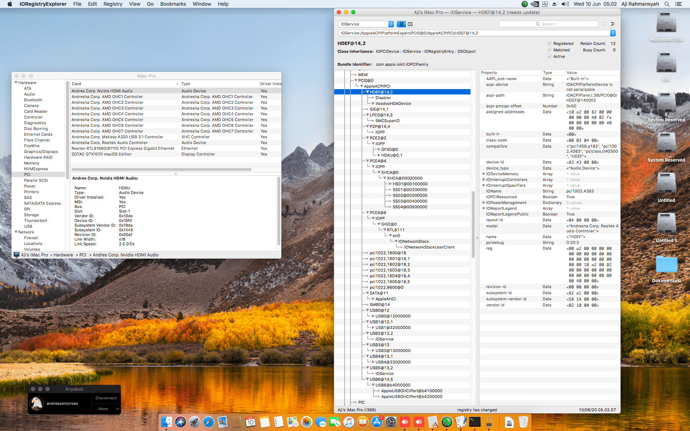Open Messages from the Dock
Viewport: 690px width, 431px height.
pyautogui.click(x=321, y=422)
